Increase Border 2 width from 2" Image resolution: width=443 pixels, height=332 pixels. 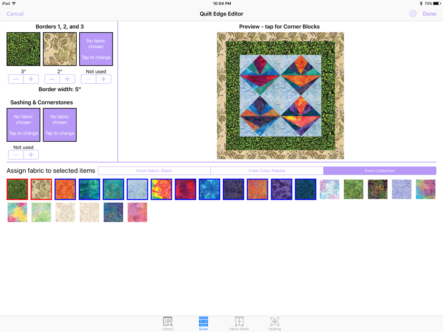[67, 79]
